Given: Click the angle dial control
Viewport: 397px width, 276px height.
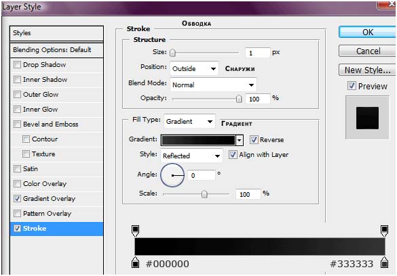Looking at the screenshot, I should coord(172,175).
